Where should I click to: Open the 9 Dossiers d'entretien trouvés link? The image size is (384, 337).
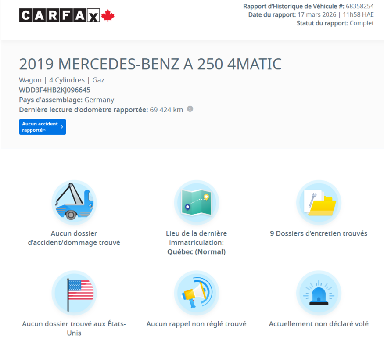coord(318,233)
